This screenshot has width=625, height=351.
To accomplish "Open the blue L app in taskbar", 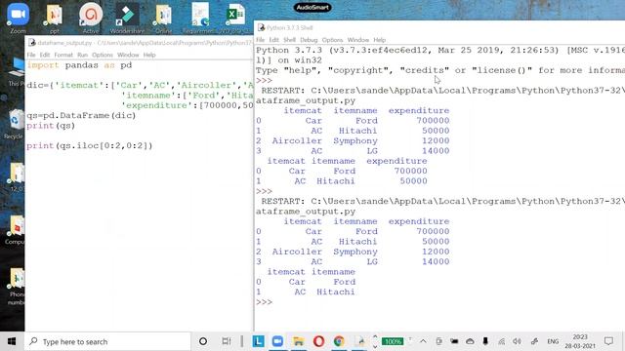I will pos(258,341).
